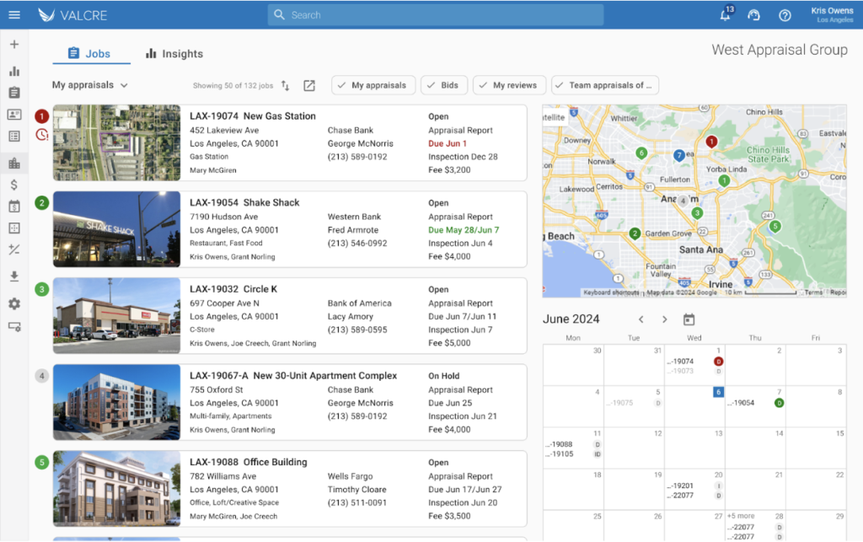Viewport: 863px width, 542px height.
Task: Click green map pin number 3
Action: point(697,213)
